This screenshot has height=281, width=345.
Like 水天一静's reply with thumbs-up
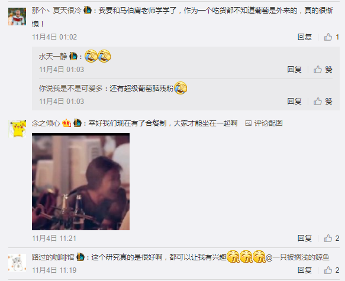click(x=323, y=70)
